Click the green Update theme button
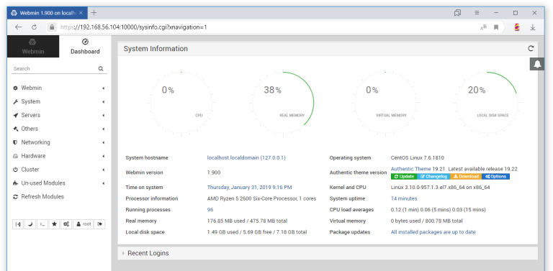553x271 pixels. (404, 176)
